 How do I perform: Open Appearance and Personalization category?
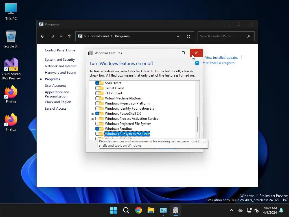[x=57, y=94]
